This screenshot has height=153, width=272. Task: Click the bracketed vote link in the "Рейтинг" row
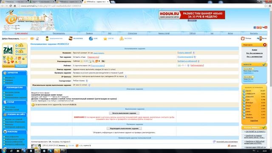(x=98, y=65)
